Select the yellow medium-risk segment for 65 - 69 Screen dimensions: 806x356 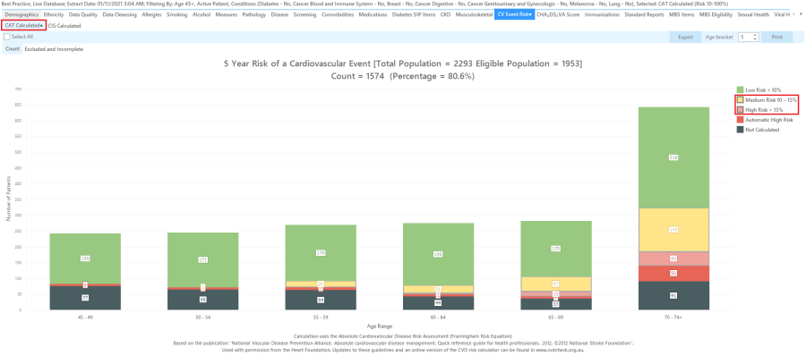coord(556,284)
